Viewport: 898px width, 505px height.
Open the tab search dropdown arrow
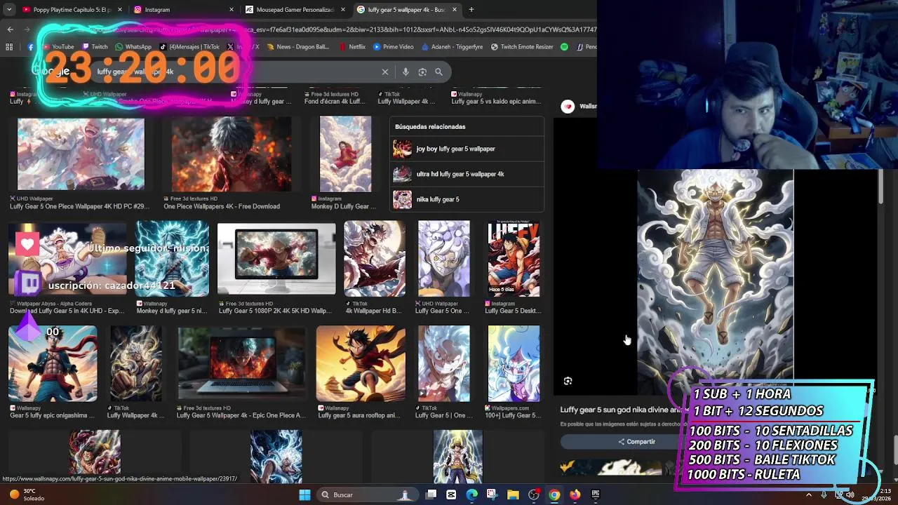click(8, 10)
